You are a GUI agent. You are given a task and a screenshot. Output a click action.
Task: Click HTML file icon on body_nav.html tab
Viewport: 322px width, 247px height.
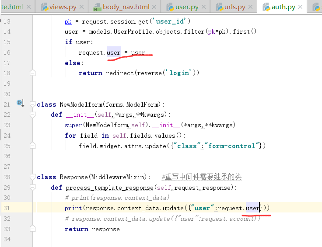click(97, 7)
